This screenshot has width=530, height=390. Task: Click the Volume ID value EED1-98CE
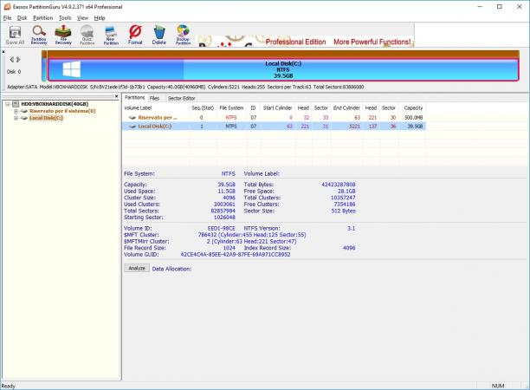point(222,228)
